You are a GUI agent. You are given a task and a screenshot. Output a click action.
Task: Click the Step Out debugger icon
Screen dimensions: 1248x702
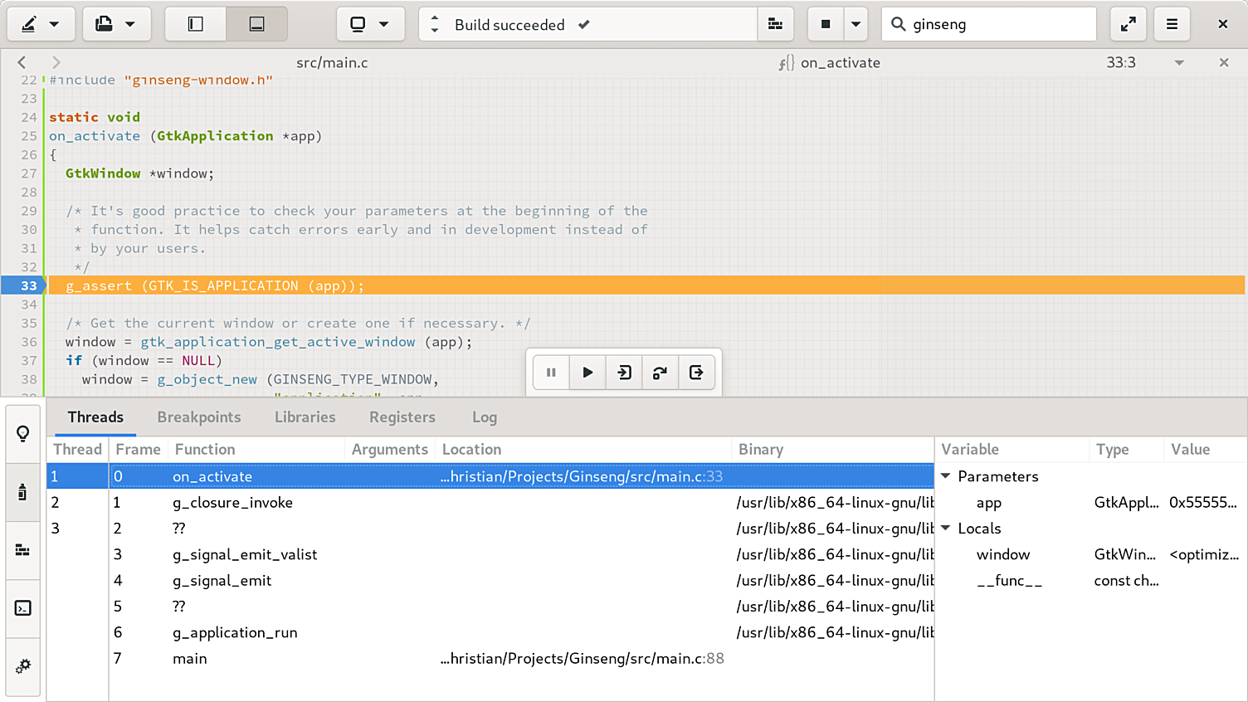tap(696, 373)
